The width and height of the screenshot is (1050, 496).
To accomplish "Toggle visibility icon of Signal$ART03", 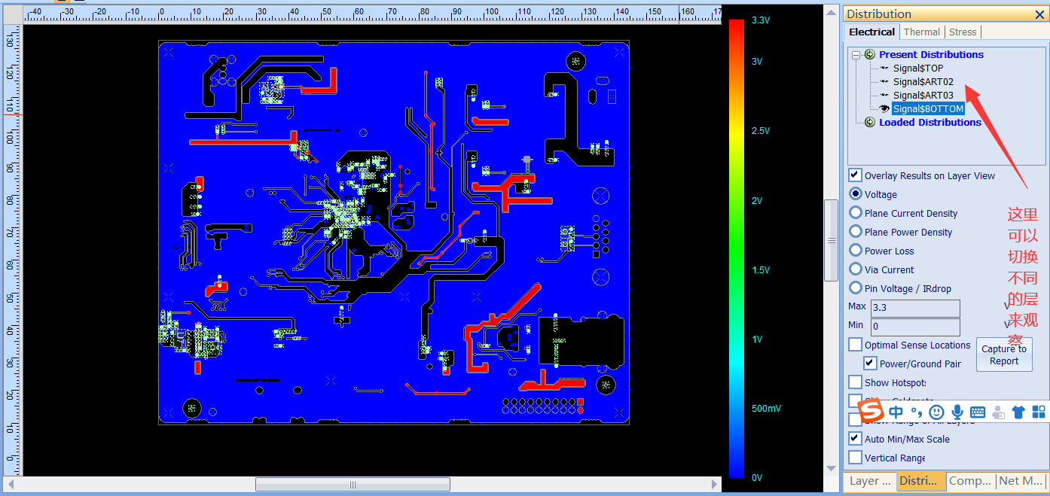I will click(x=884, y=95).
